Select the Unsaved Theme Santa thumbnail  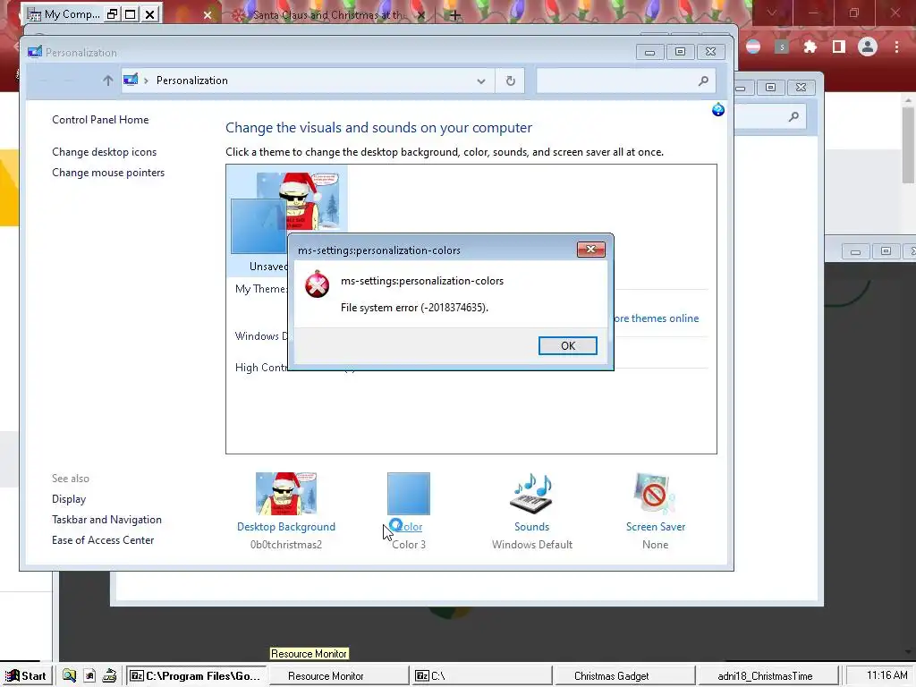pyautogui.click(x=287, y=219)
